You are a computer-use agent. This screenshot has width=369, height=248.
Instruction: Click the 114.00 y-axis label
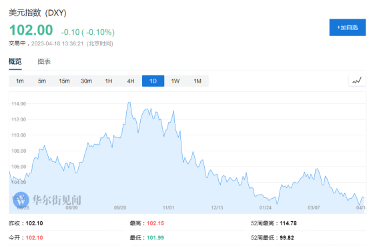coord(19,103)
